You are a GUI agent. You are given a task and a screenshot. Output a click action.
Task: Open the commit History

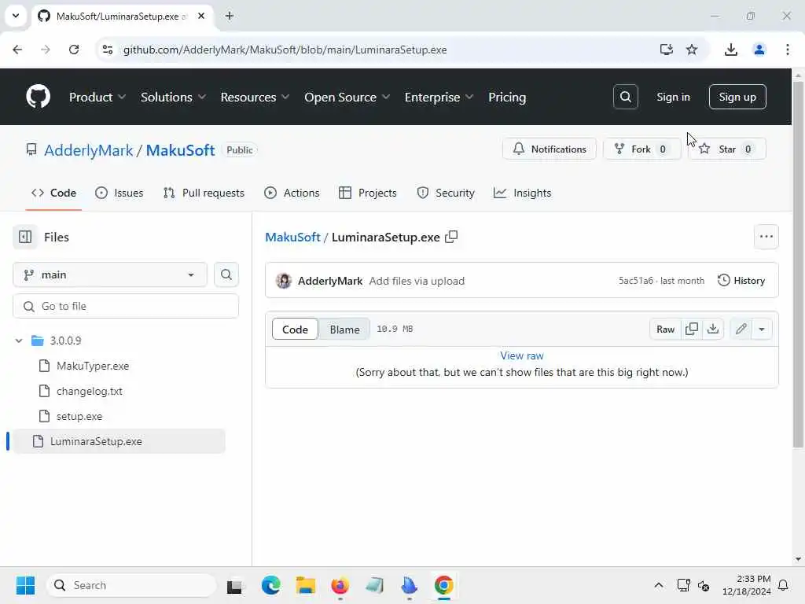[741, 281]
